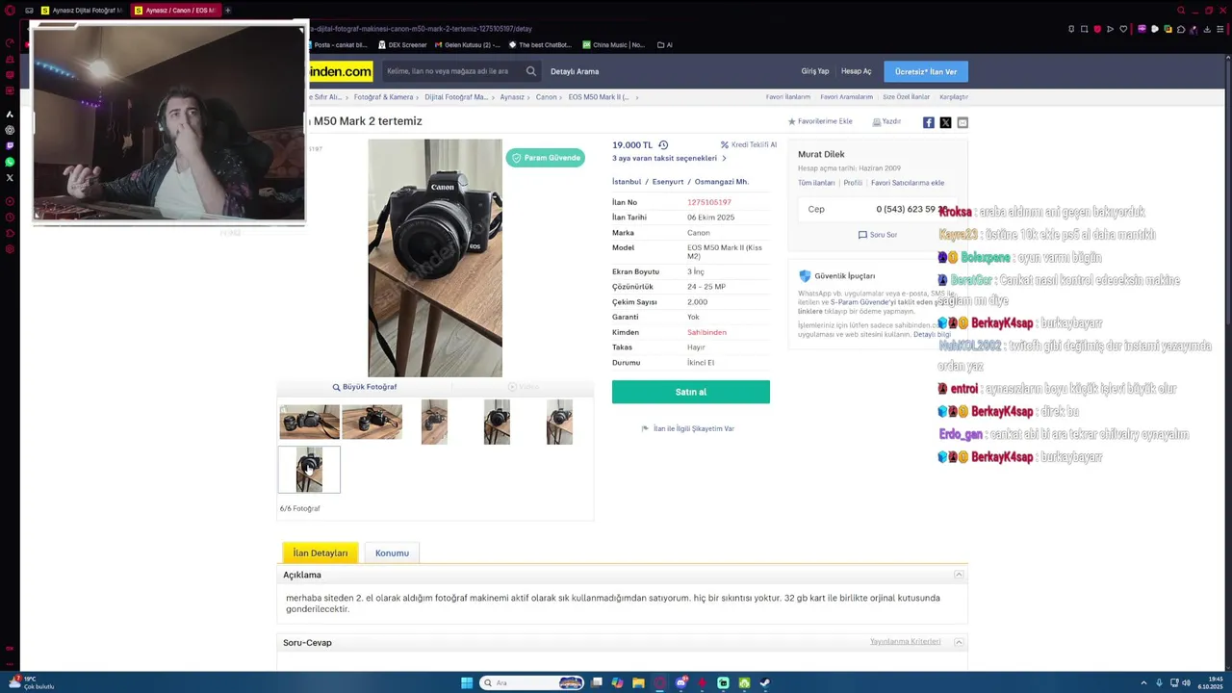Click the Windows taskbar search box

click(532, 682)
